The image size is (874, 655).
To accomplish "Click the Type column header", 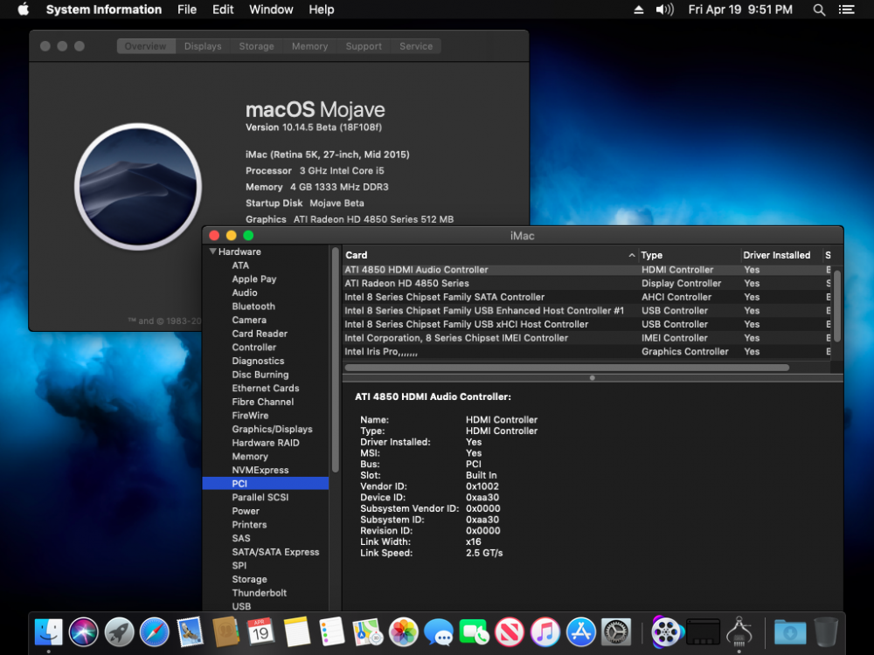I will click(x=689, y=255).
